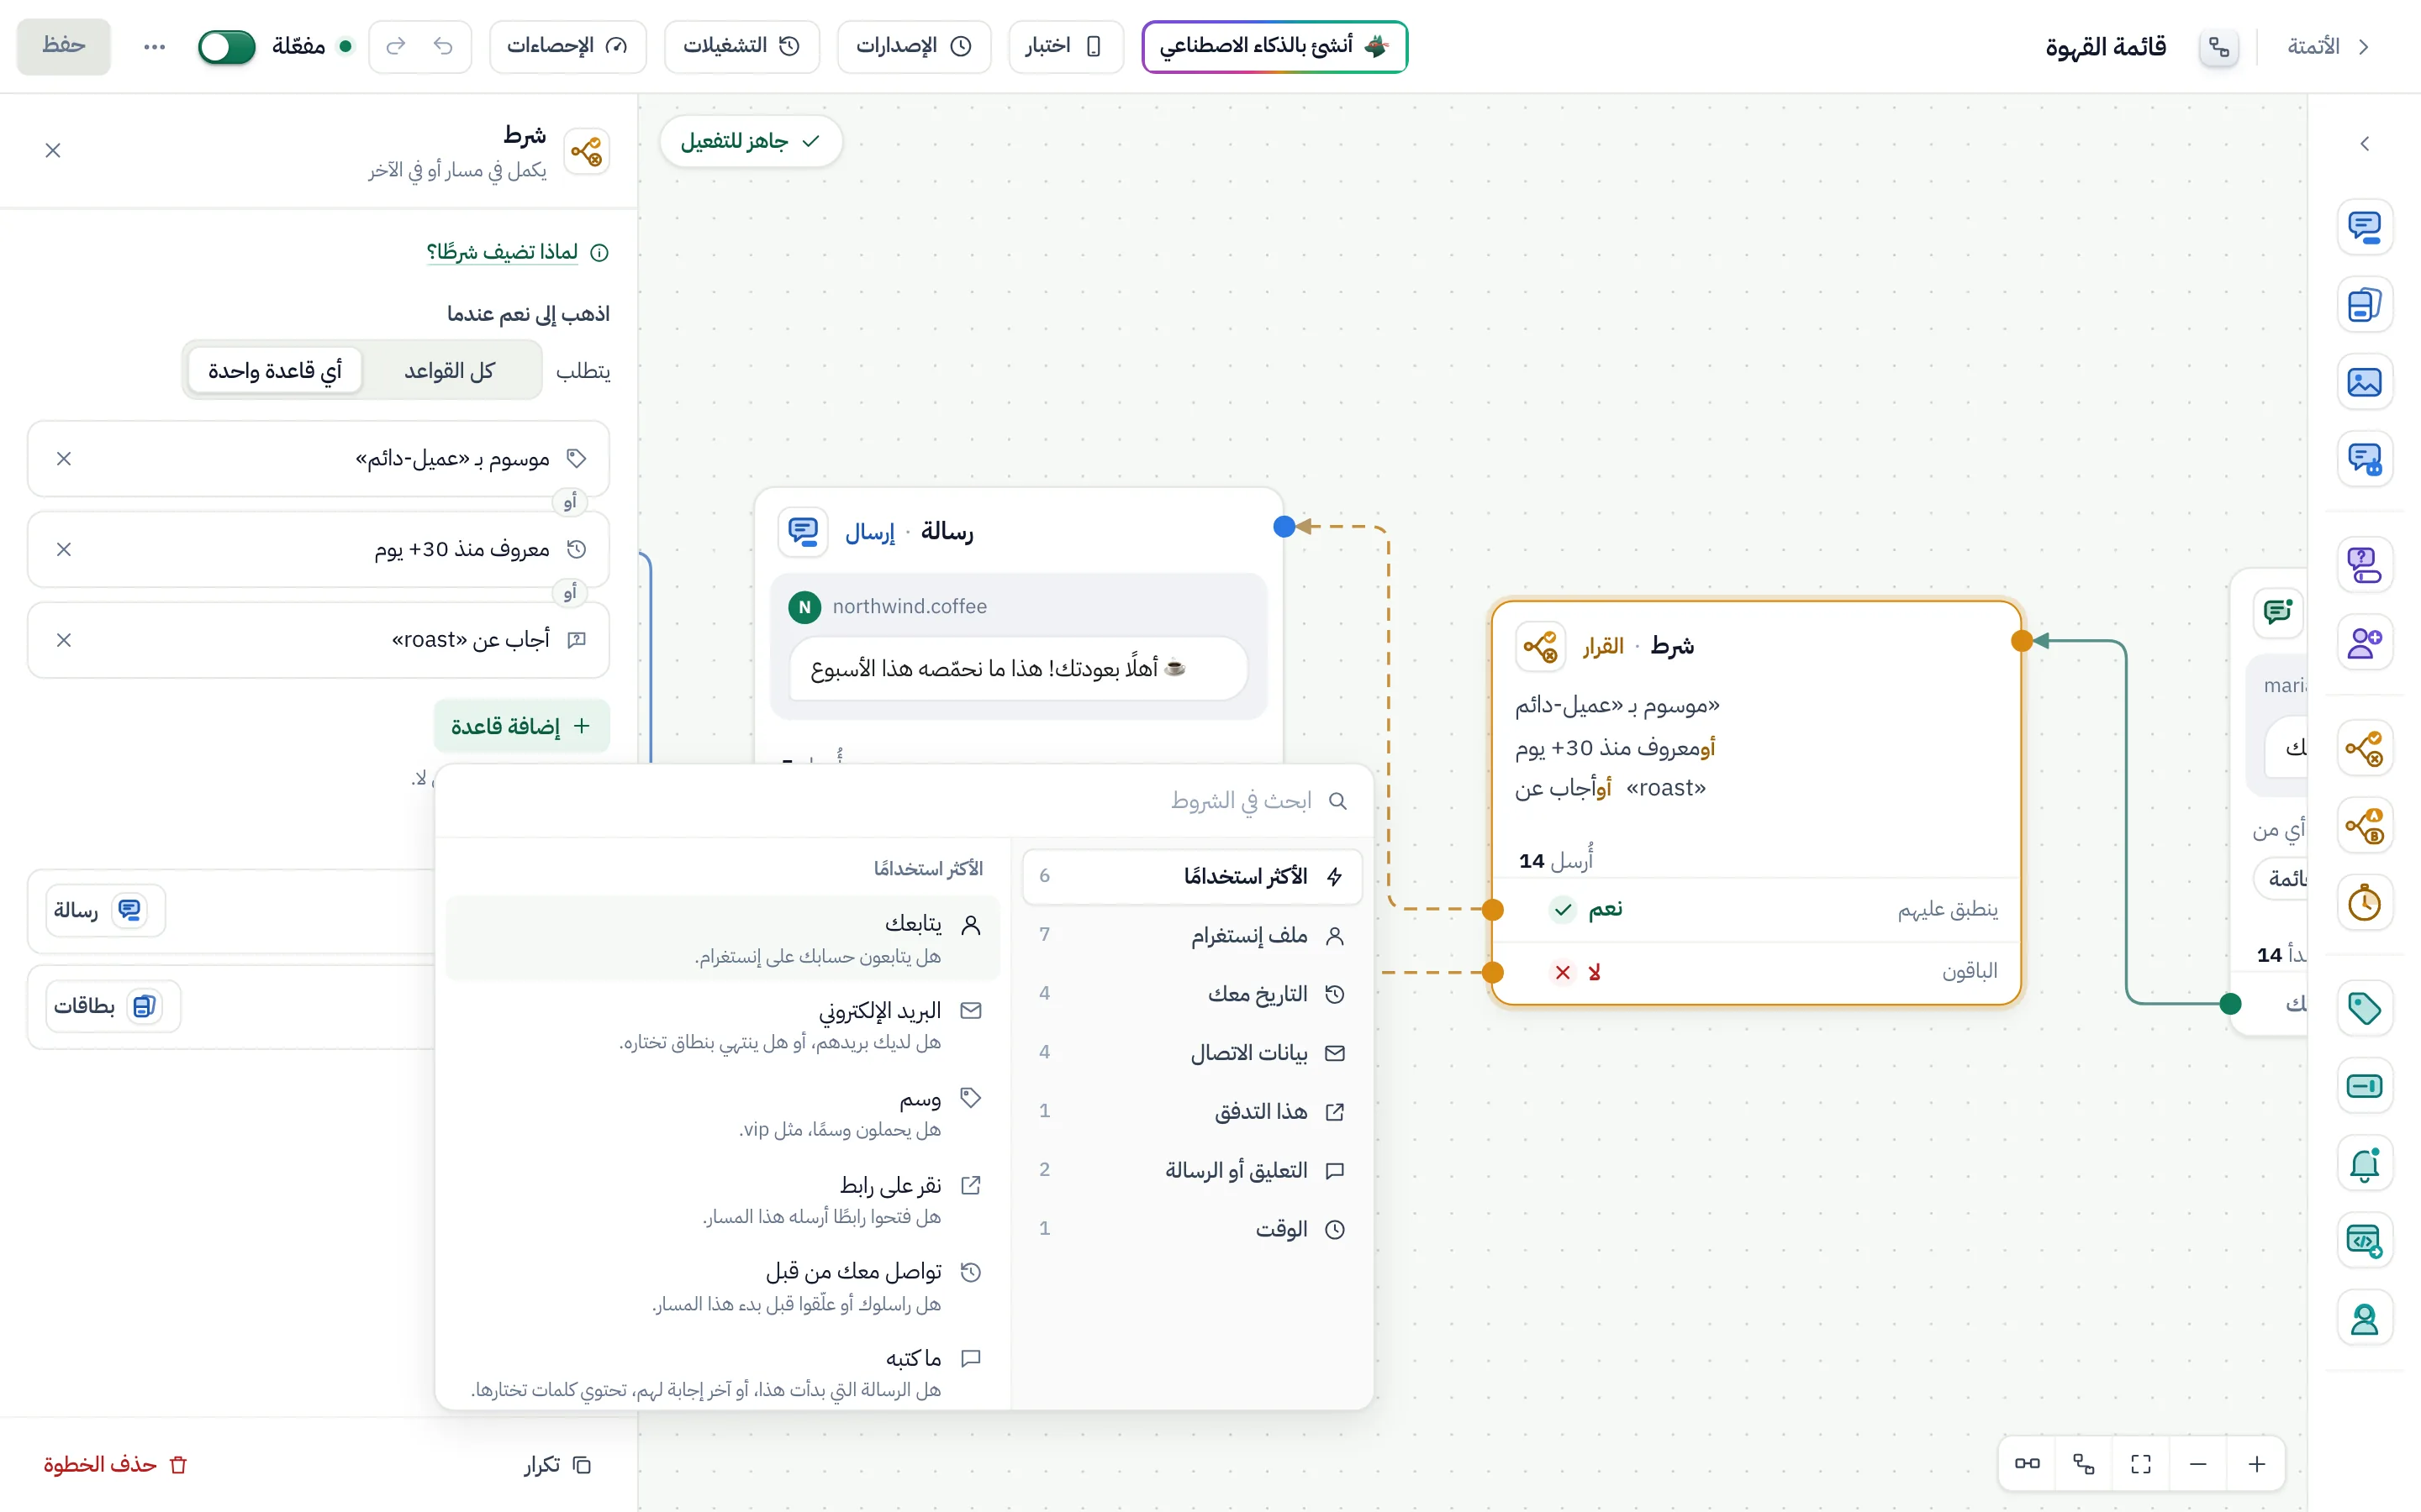Screen dimensions: 2421x1512
Task: Choose the نقر على رابط condition
Action: (722, 1199)
